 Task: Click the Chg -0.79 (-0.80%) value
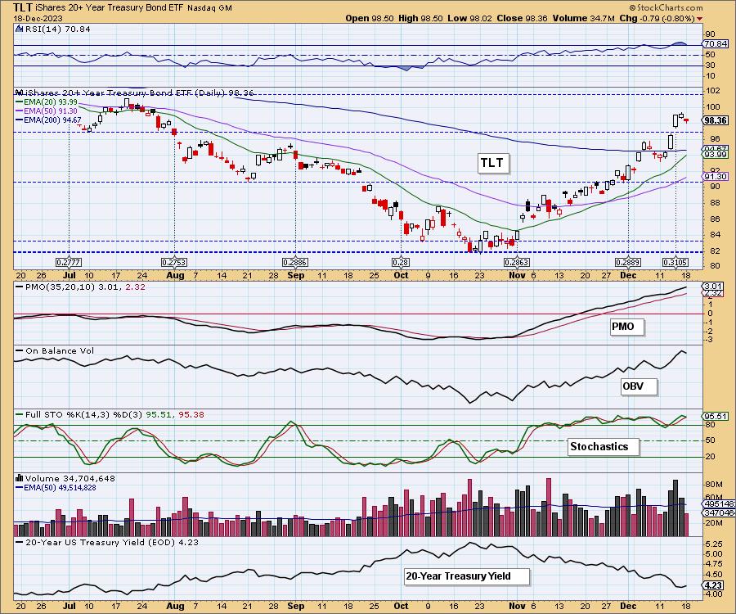click(657, 18)
